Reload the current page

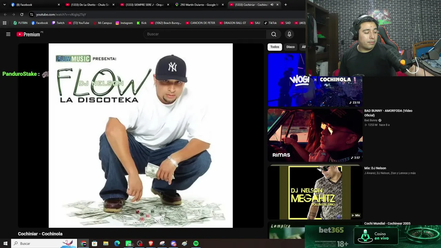22,14
